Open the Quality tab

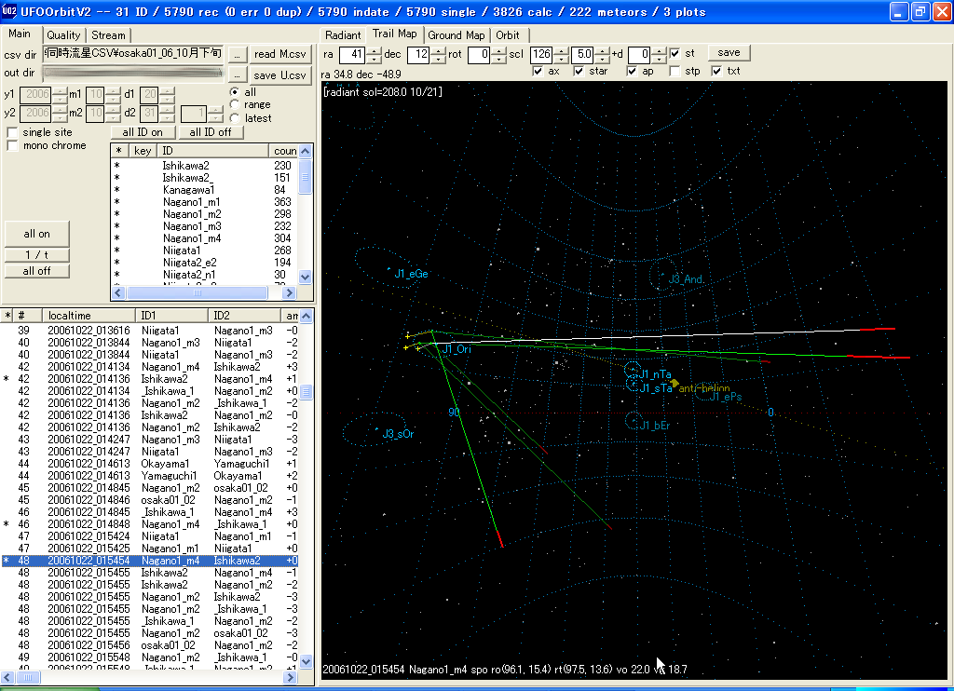[x=64, y=35]
